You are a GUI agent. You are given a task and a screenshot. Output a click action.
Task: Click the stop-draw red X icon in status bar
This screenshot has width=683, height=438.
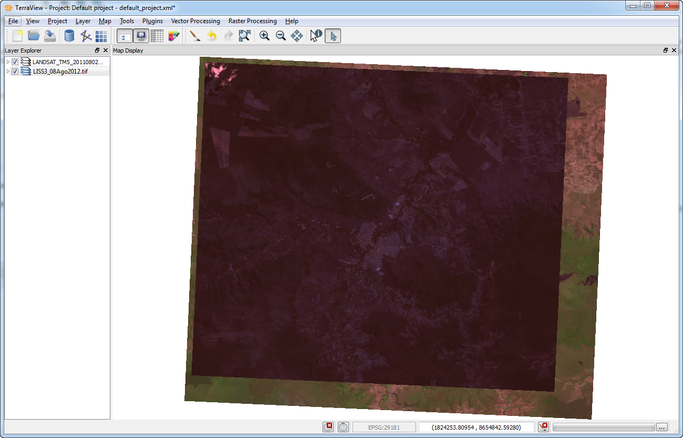[543, 427]
